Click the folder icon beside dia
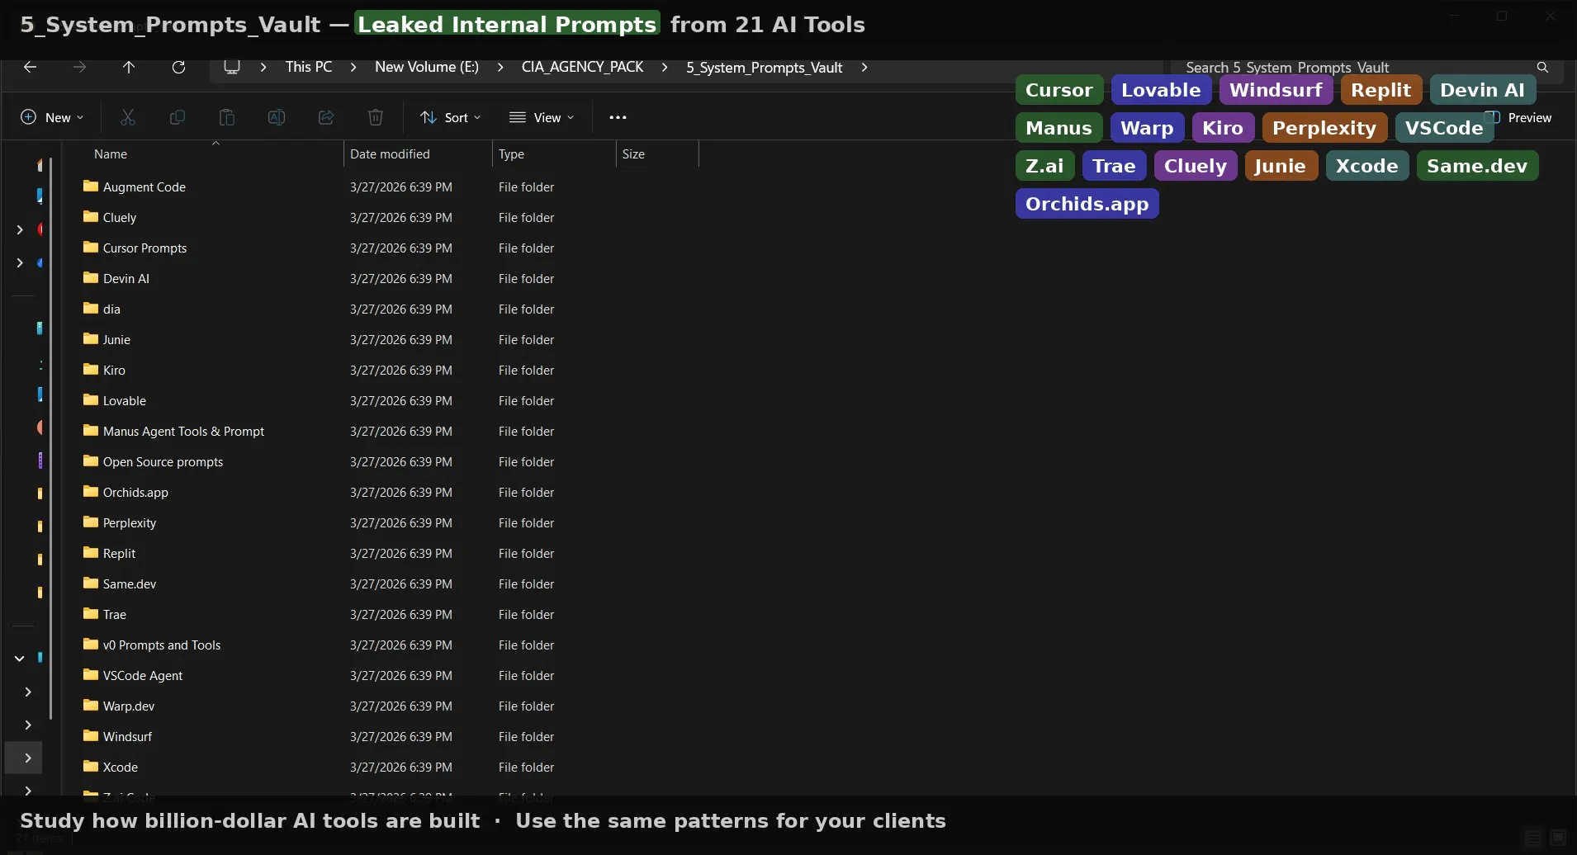Image resolution: width=1577 pixels, height=855 pixels. tap(91, 309)
